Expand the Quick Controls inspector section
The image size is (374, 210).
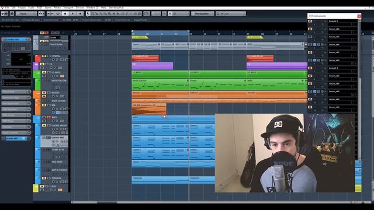pos(16,132)
